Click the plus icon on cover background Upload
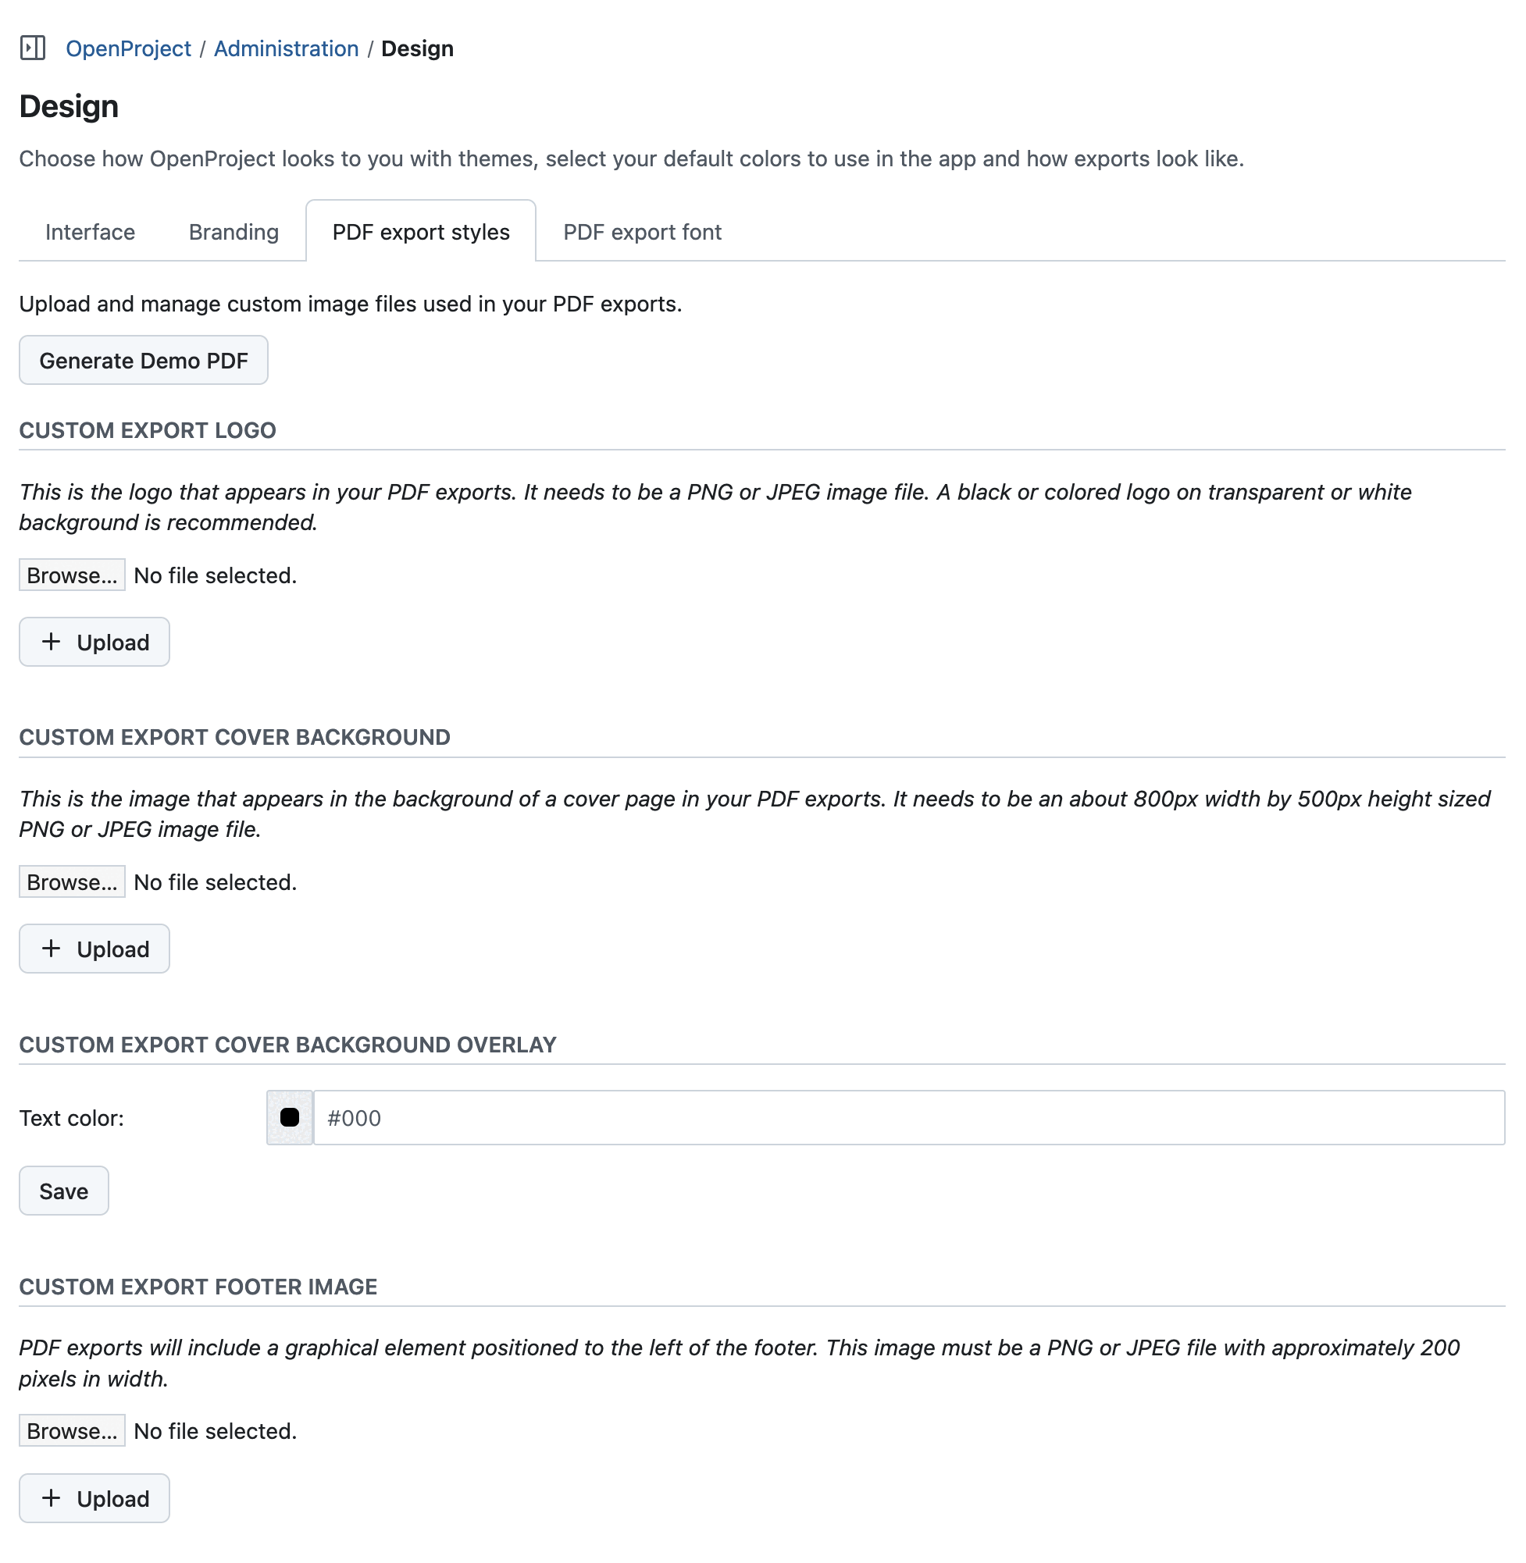Image resolution: width=1526 pixels, height=1563 pixels. point(52,948)
